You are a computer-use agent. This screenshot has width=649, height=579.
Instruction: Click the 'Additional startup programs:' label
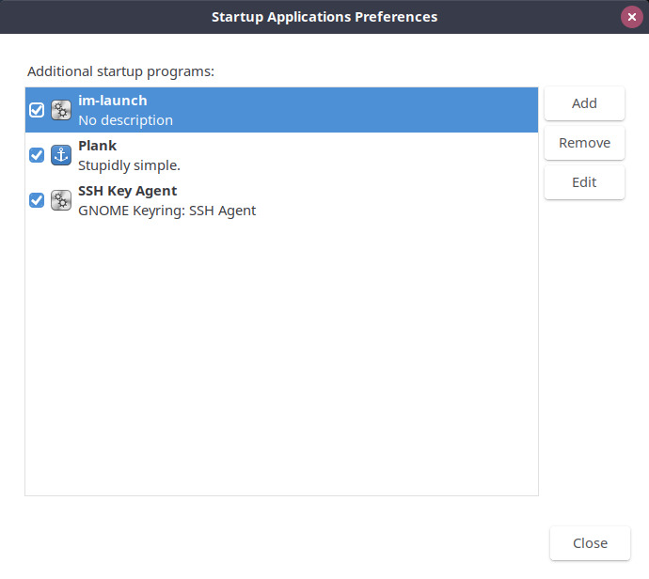tap(120, 71)
